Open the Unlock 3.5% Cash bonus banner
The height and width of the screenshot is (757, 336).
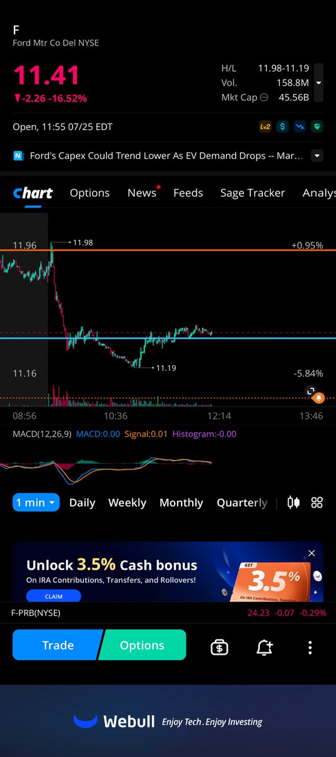(168, 572)
